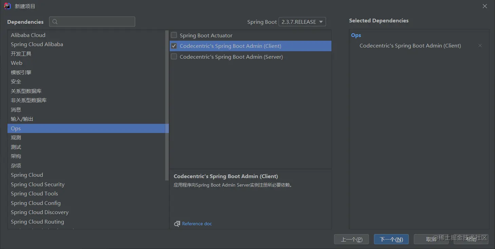Click the Reference doc link icon
The height and width of the screenshot is (249, 495).
point(177,224)
